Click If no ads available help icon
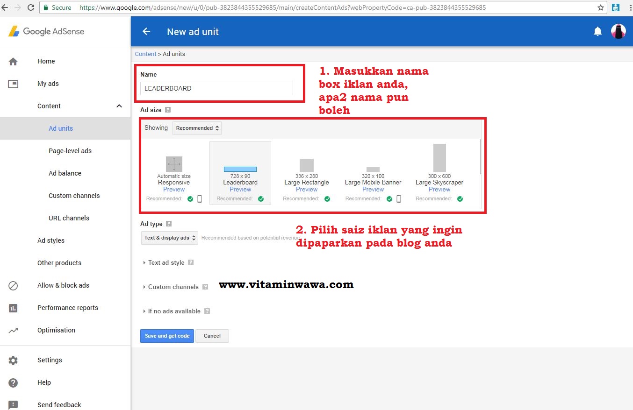 207,311
